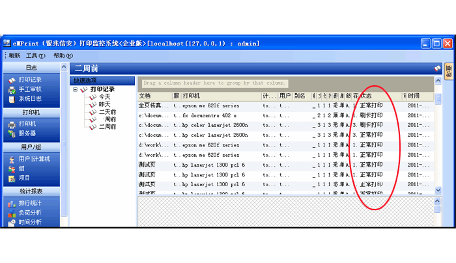
Task: Select 今天 in the print record tree
Action: click(104, 96)
